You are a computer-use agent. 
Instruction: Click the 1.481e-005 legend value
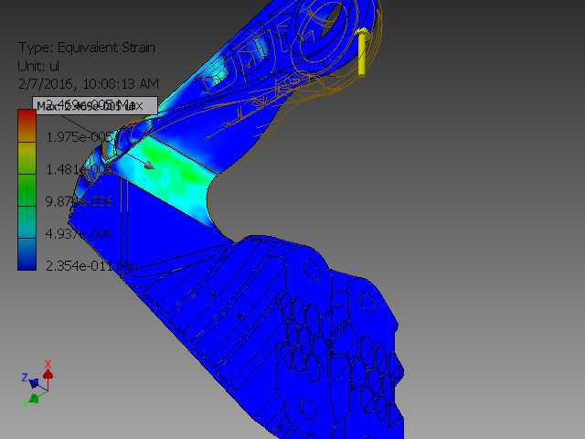click(79, 169)
